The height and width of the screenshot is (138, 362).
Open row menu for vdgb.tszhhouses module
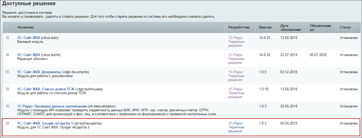tap(8, 89)
